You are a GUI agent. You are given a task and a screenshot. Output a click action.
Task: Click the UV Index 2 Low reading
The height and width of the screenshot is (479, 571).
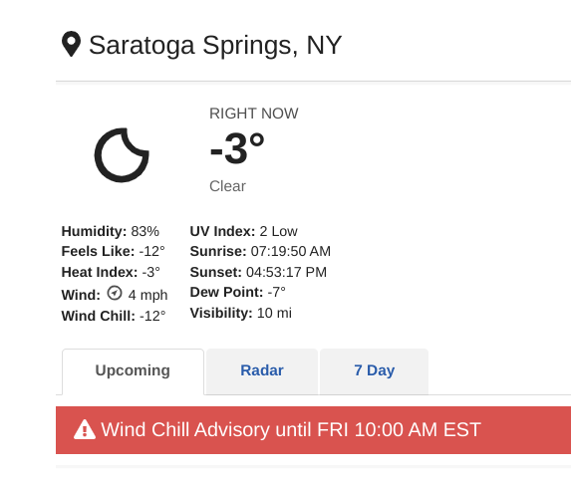coord(243,231)
